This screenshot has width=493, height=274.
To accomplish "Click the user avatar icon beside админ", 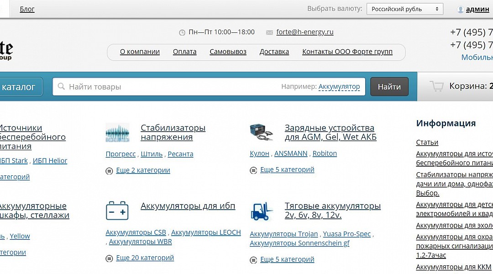I will tap(460, 9).
